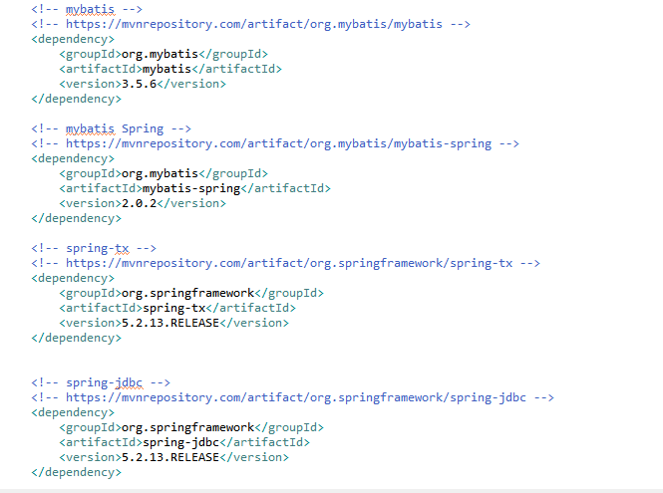Click the org.springframework groupId above spring-tx artifactId
663x493 pixels.
pos(191,293)
